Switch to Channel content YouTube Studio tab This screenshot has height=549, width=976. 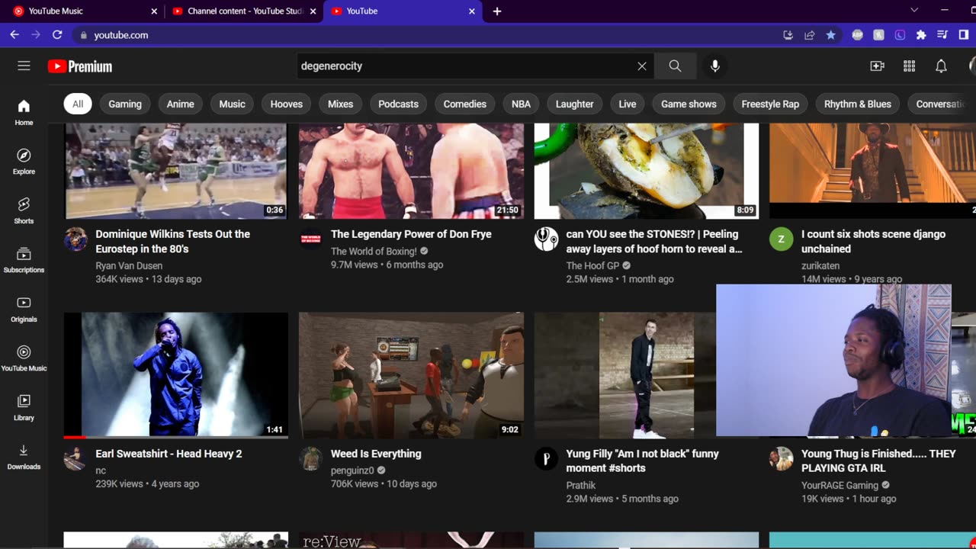(243, 11)
